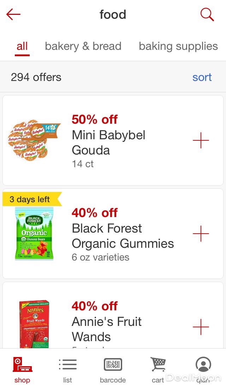Viewport: 226px width, 386px height.
Task: Add Annie's Fruit Wands offer
Action: point(201,327)
